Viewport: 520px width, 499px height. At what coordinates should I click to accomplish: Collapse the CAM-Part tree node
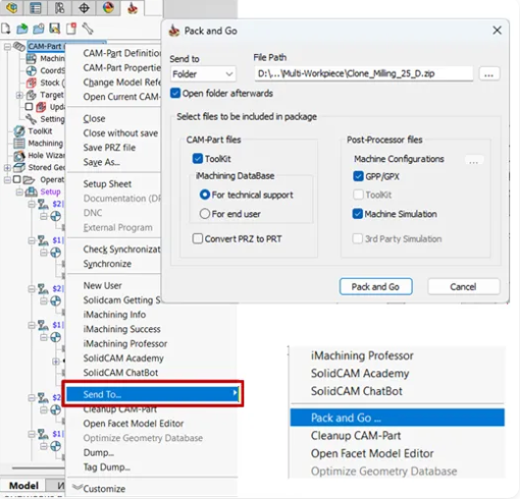point(7,47)
